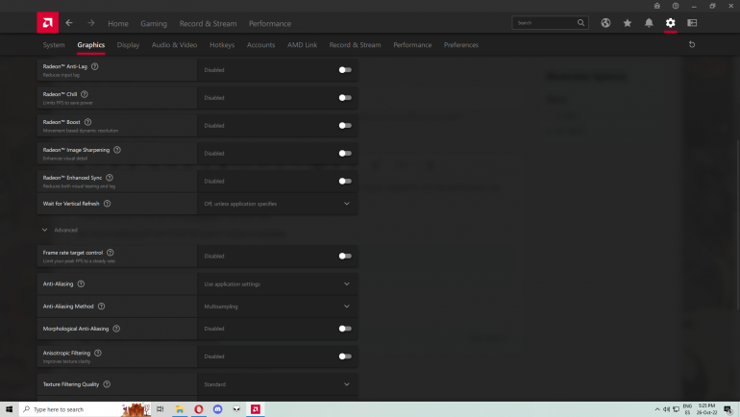Show help for Radeon Boost
Image resolution: width=740 pixels, height=417 pixels.
87,122
